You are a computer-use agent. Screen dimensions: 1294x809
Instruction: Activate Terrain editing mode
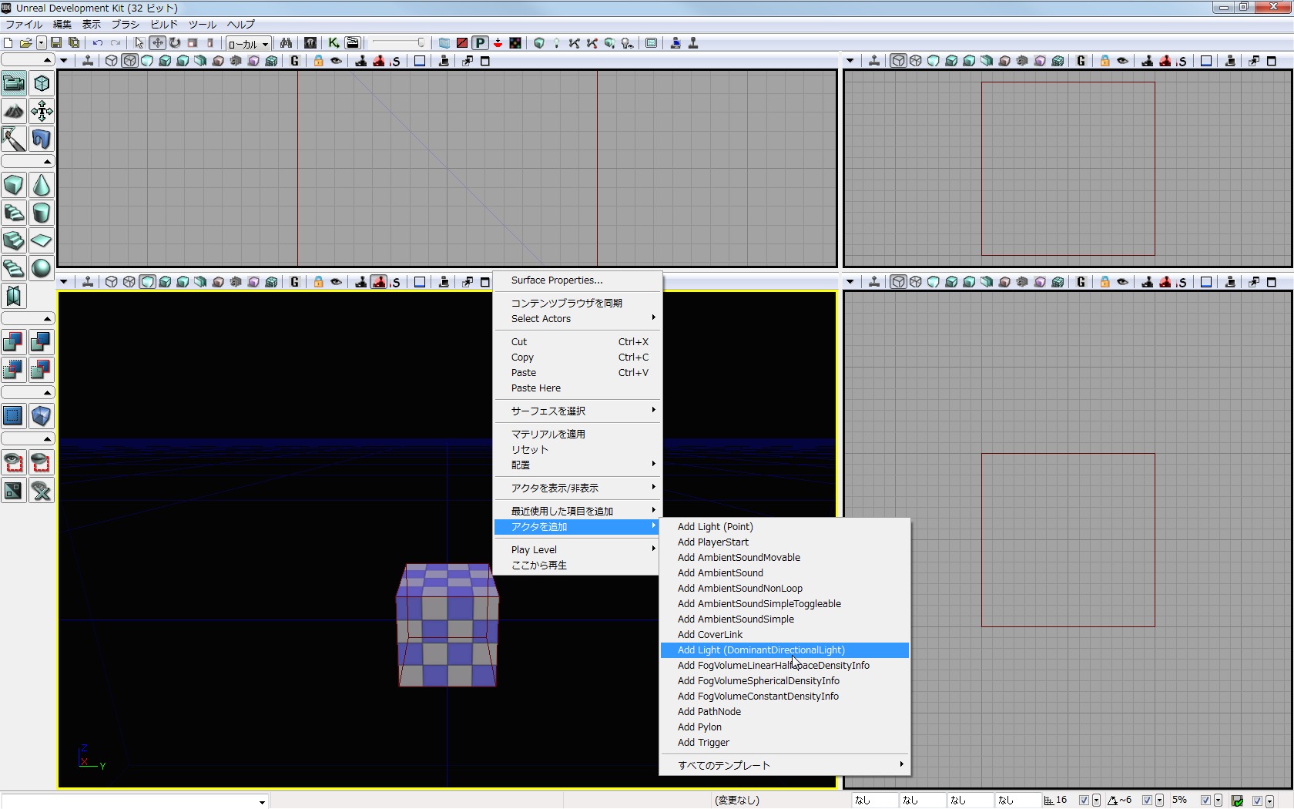(14, 112)
